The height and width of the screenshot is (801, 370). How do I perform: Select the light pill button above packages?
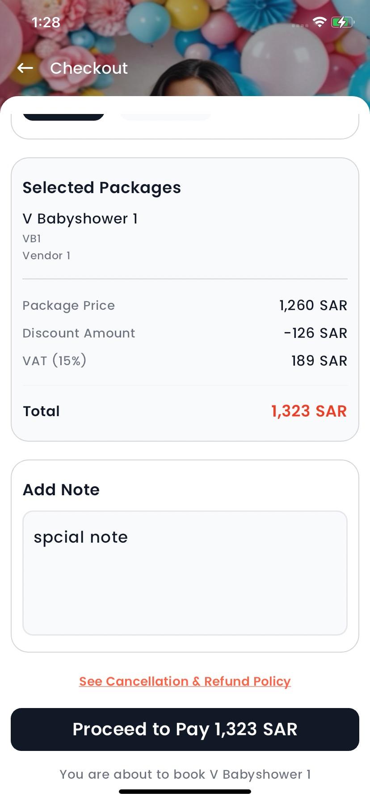[x=165, y=117]
